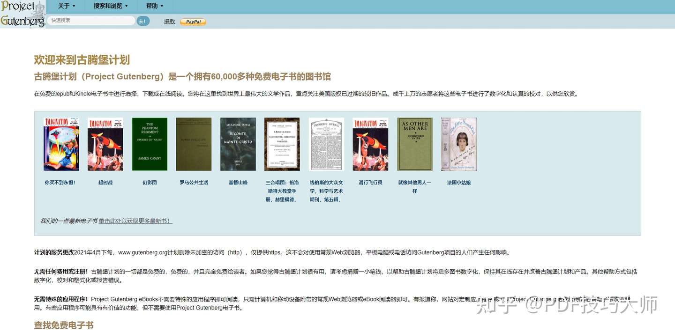Click the title 法国小姑娘

(x=459, y=183)
